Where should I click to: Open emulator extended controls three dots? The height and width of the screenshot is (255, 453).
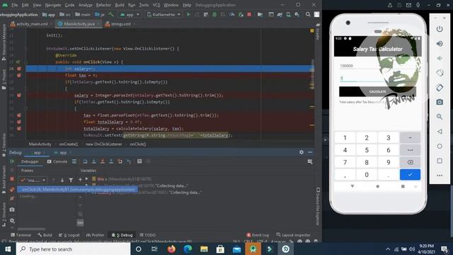440,175
